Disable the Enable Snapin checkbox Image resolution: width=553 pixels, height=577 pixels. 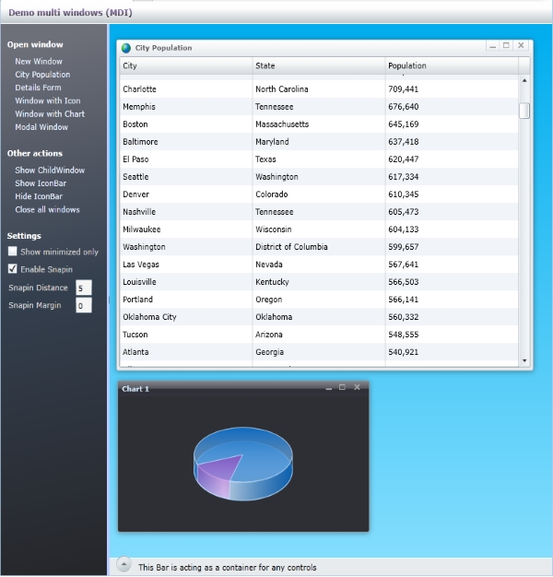coord(13,269)
